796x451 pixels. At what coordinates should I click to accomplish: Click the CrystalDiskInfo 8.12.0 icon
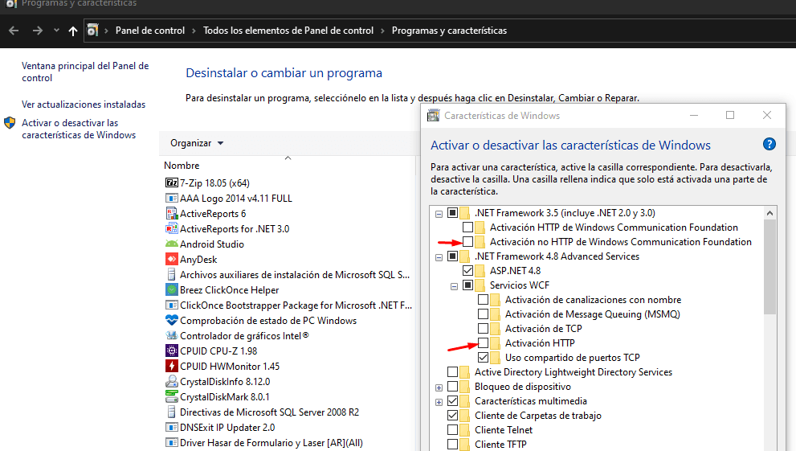171,381
